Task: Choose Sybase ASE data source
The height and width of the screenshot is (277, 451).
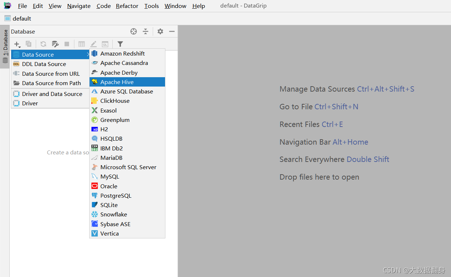Action: [127, 224]
